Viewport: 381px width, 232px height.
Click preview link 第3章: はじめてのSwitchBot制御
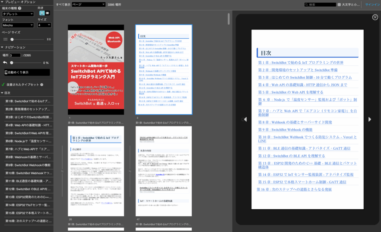[305, 77]
